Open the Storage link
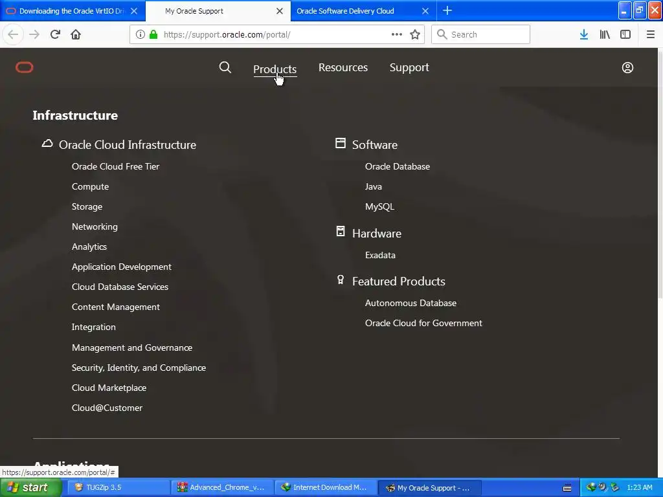 [x=87, y=206]
